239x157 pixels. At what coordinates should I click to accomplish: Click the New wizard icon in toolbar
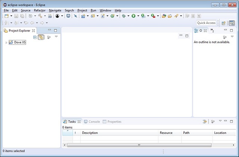coord(7,16)
